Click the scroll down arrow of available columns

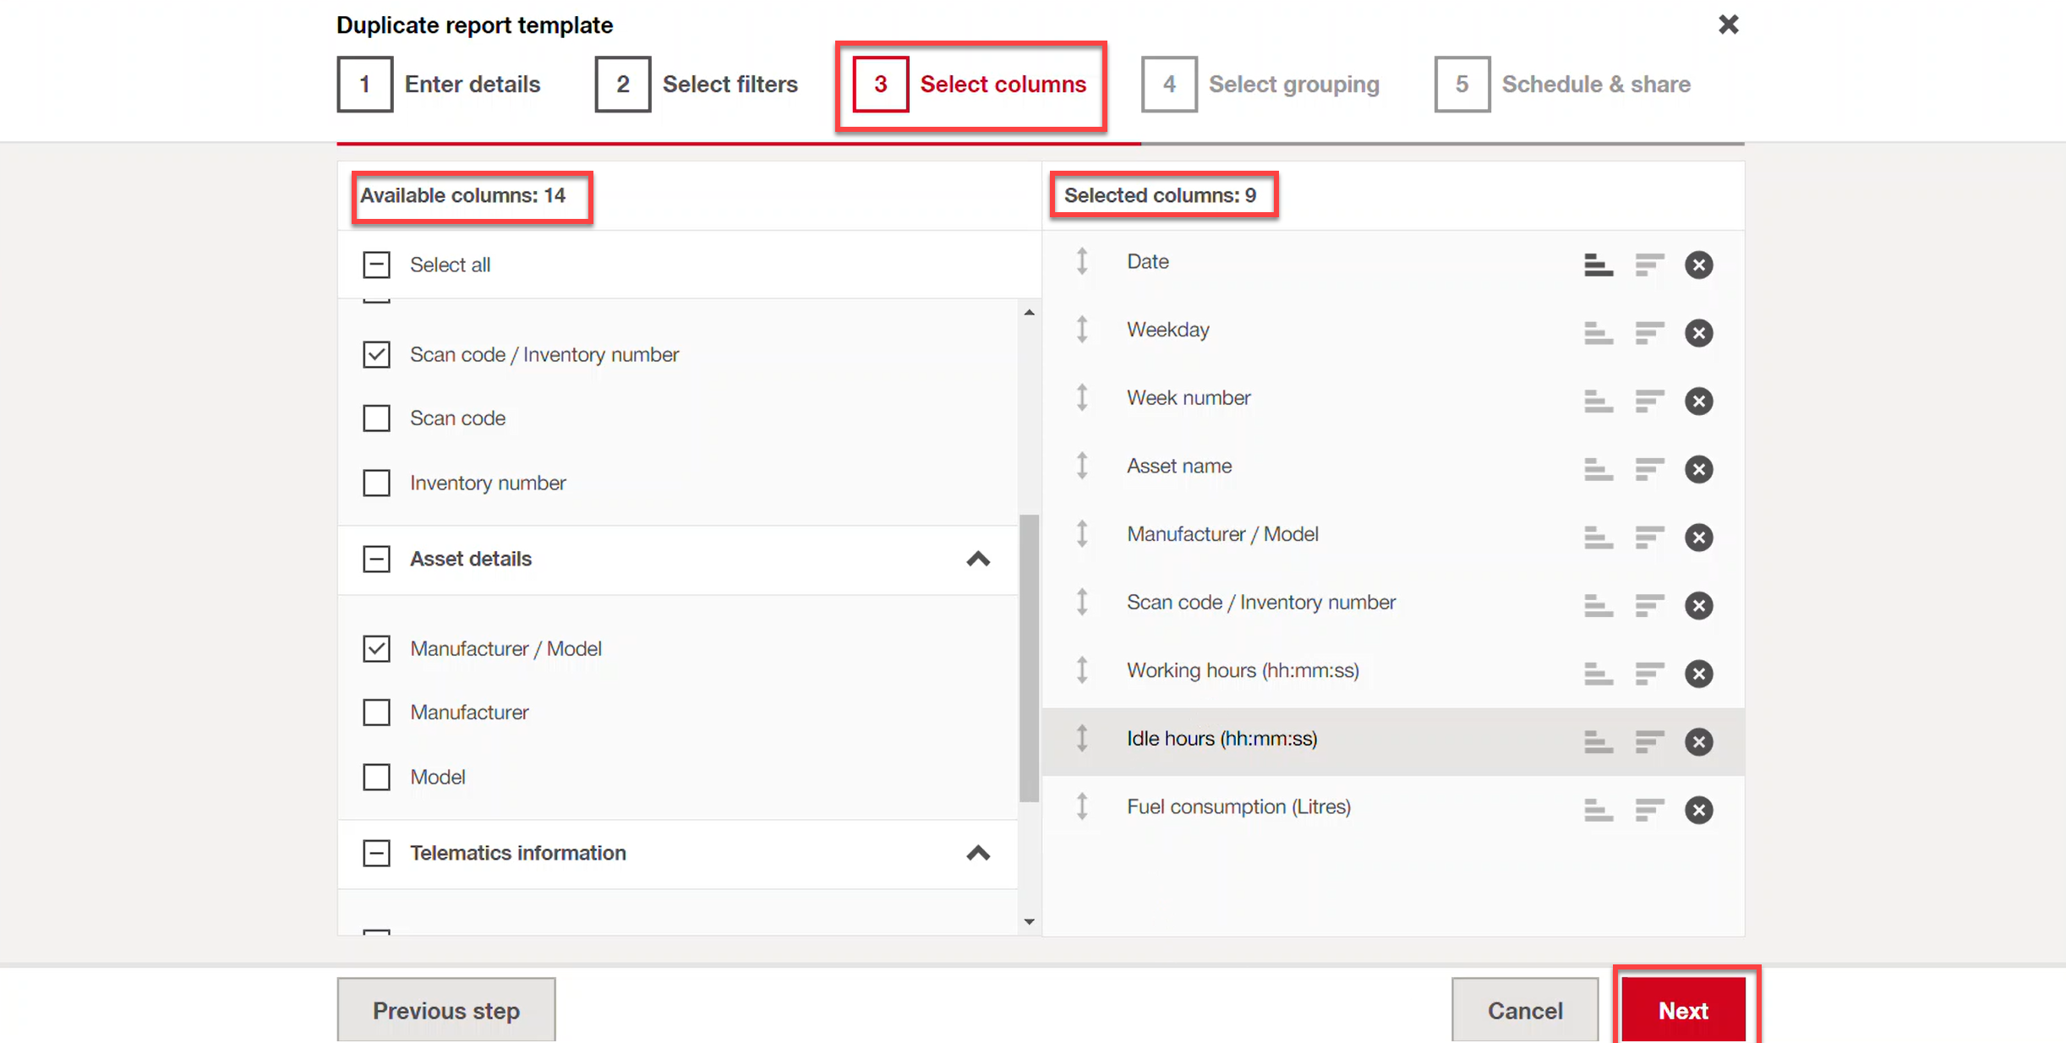coord(1029,921)
